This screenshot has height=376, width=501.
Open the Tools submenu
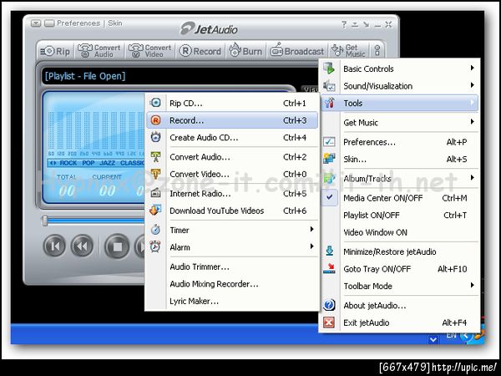[399, 103]
